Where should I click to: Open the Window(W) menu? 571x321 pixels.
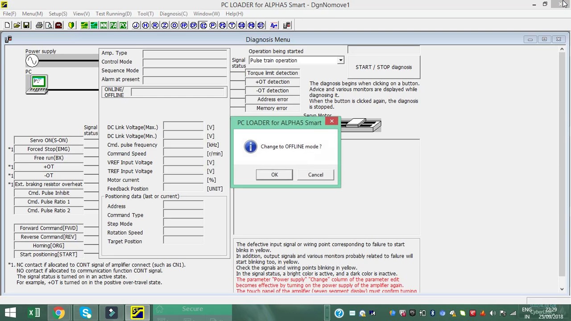[x=207, y=14]
